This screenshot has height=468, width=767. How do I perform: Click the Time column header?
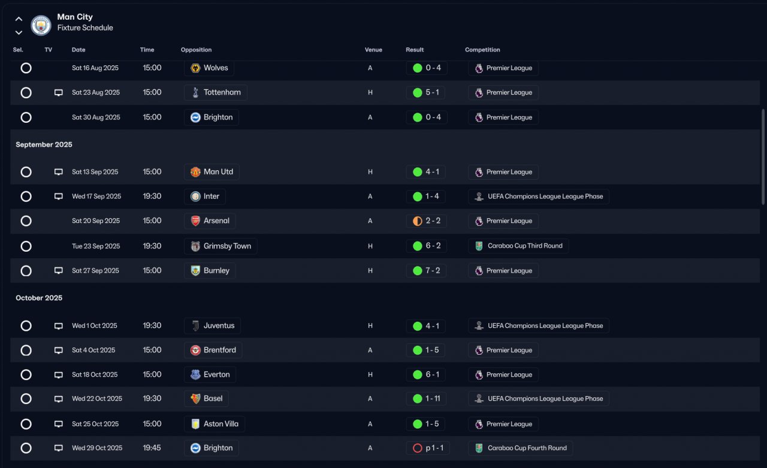click(x=147, y=50)
